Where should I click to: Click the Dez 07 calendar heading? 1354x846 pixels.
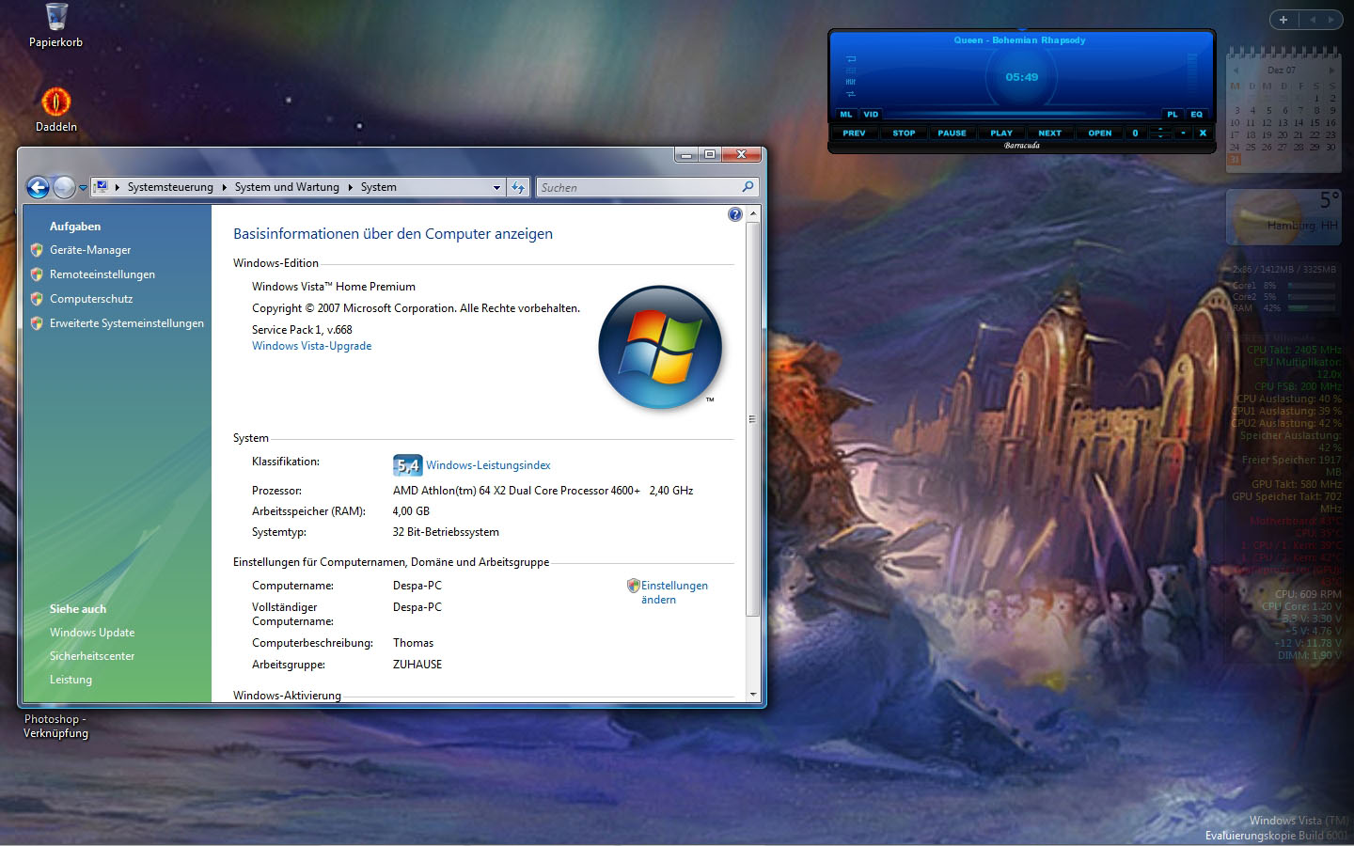[1282, 70]
